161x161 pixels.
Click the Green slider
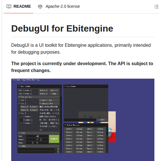37,139
